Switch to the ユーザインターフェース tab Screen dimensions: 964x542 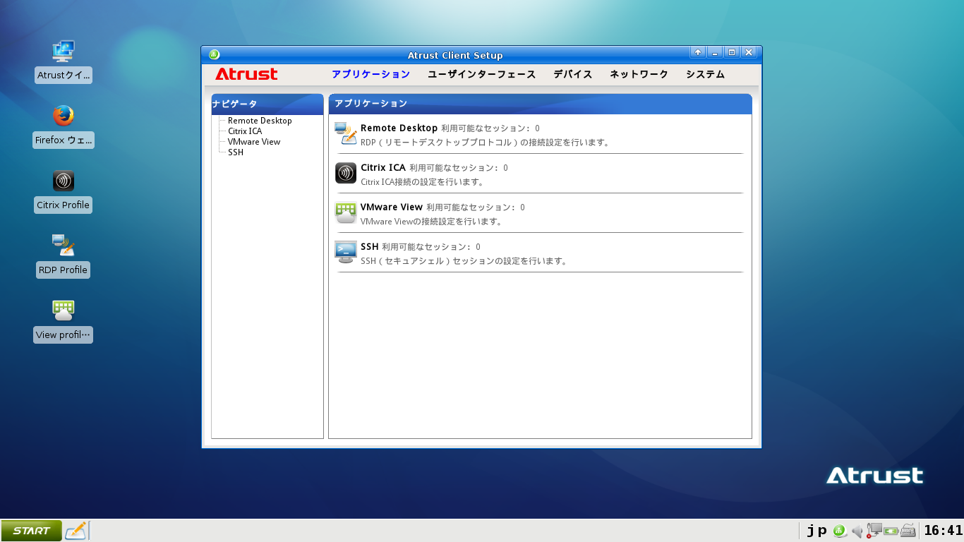(481, 74)
